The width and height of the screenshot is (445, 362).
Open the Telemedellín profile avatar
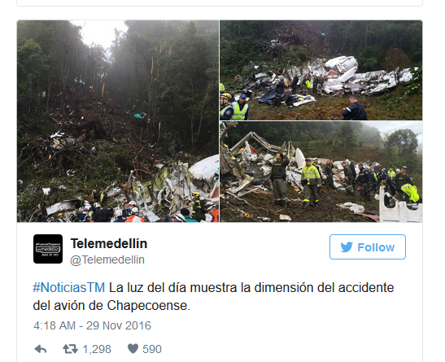[x=48, y=249]
